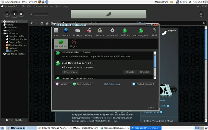Open the Orte menu
The height and width of the screenshot is (130, 208).
coord(24,2)
